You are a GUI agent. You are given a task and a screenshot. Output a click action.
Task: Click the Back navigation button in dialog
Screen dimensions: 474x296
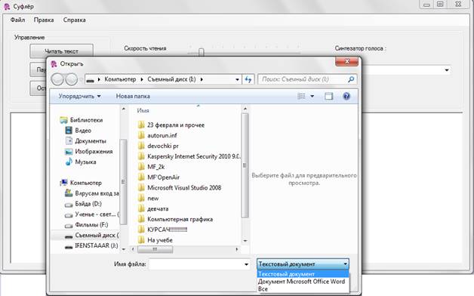(57, 79)
